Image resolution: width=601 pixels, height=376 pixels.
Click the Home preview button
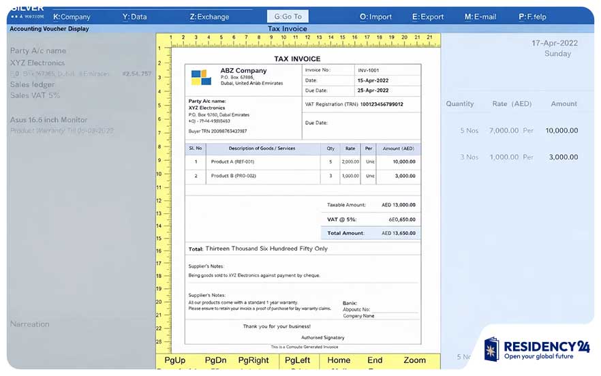pos(339,360)
